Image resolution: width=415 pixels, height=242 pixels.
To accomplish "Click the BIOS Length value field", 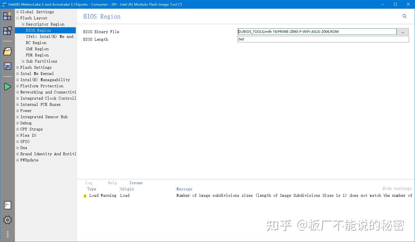I will [x=323, y=39].
